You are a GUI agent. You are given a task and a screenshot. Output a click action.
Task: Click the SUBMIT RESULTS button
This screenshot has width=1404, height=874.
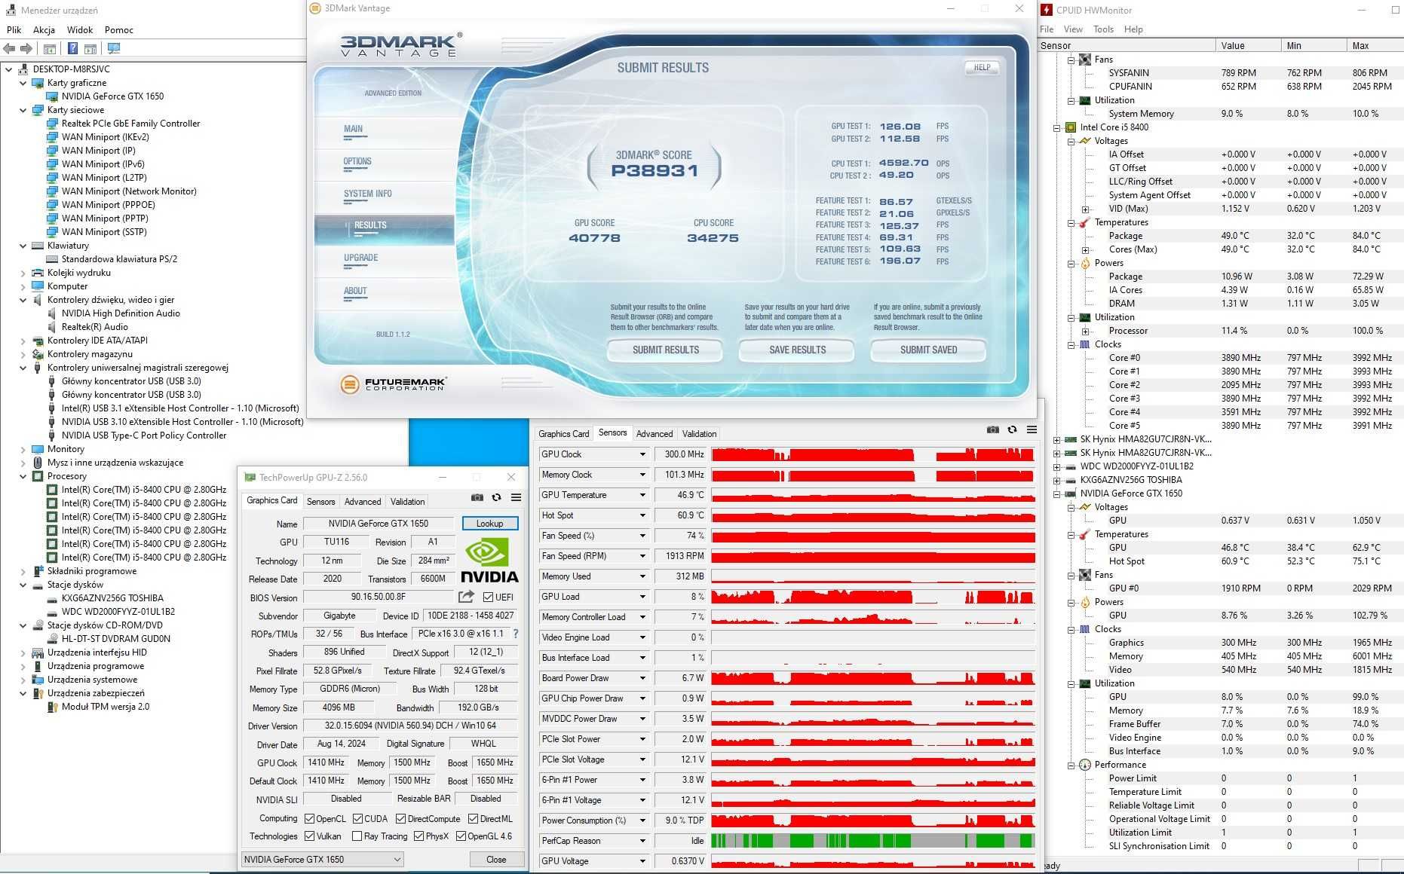665,350
